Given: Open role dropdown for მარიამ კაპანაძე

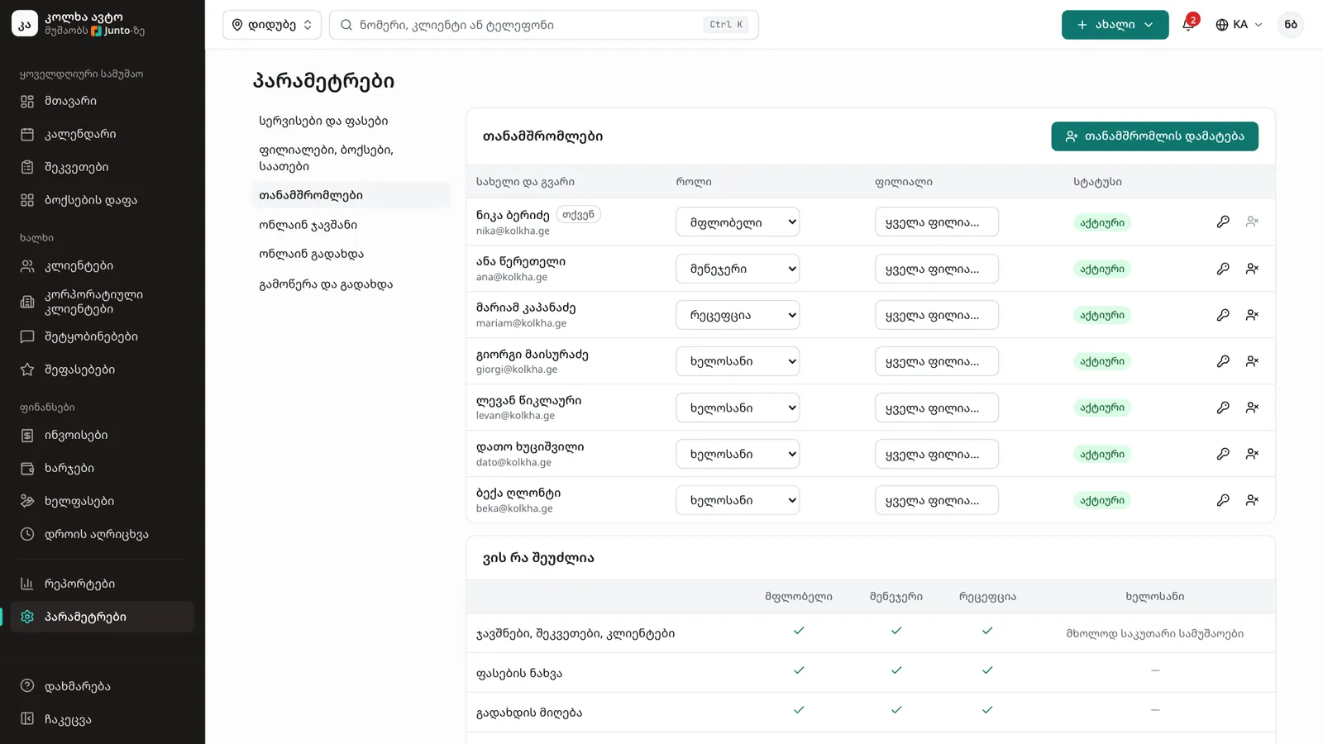Looking at the screenshot, I should click(738, 315).
